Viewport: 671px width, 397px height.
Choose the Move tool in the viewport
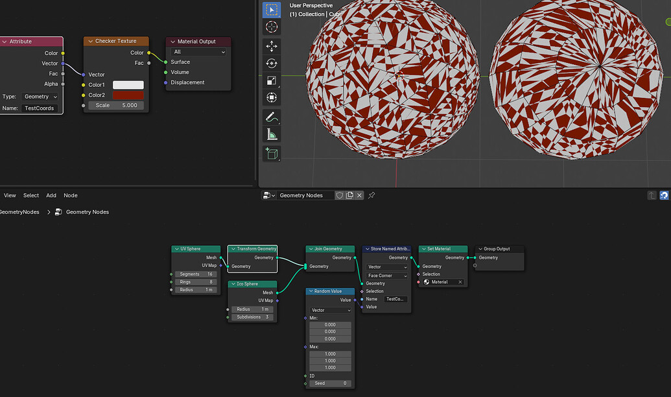271,46
